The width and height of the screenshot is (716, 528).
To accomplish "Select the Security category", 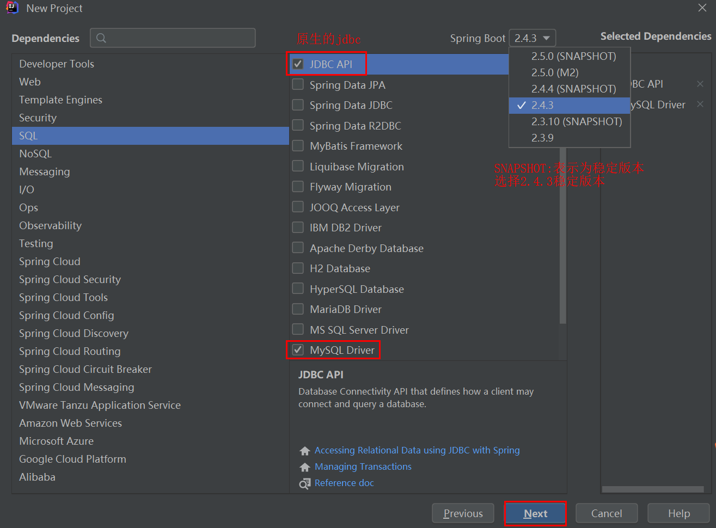I will coord(150,118).
